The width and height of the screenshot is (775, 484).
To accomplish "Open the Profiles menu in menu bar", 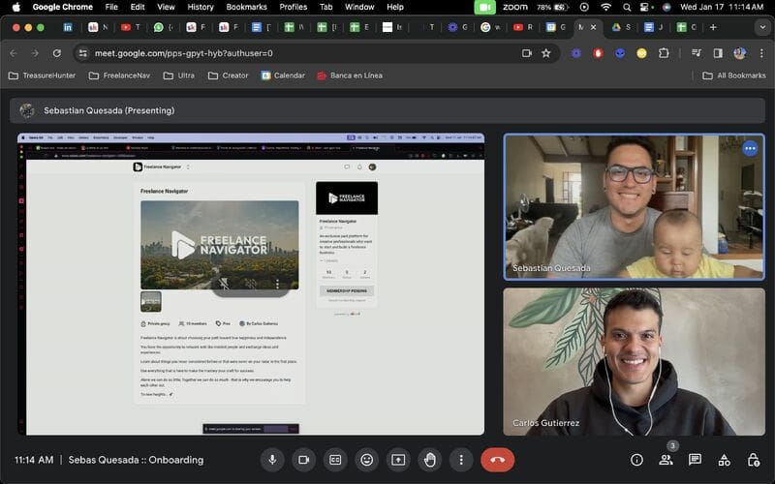I will [x=293, y=7].
